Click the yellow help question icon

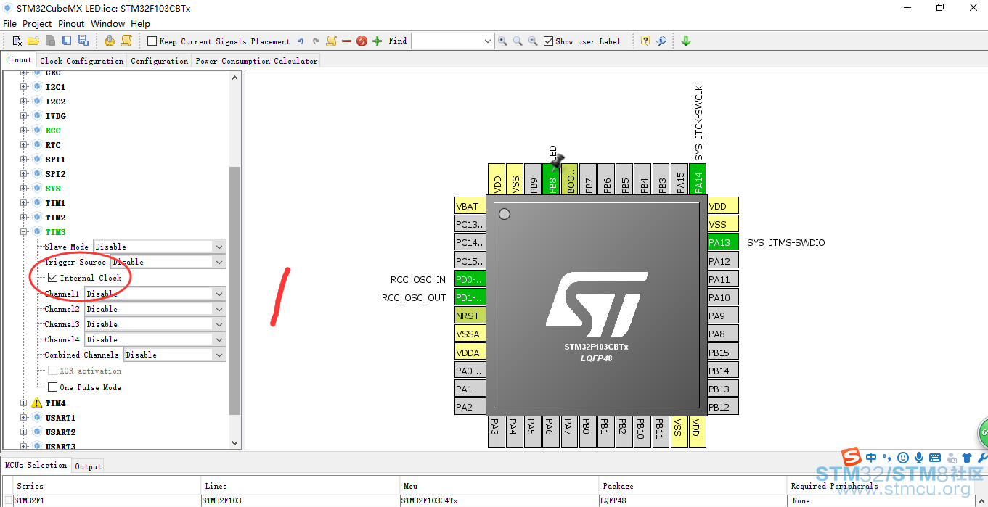[x=645, y=41]
